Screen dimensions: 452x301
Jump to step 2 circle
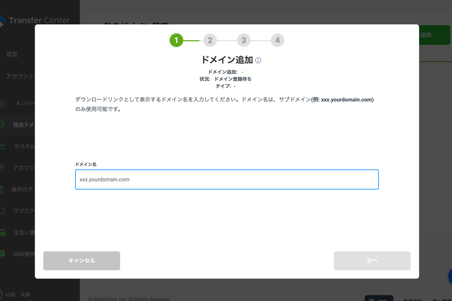pyautogui.click(x=210, y=40)
